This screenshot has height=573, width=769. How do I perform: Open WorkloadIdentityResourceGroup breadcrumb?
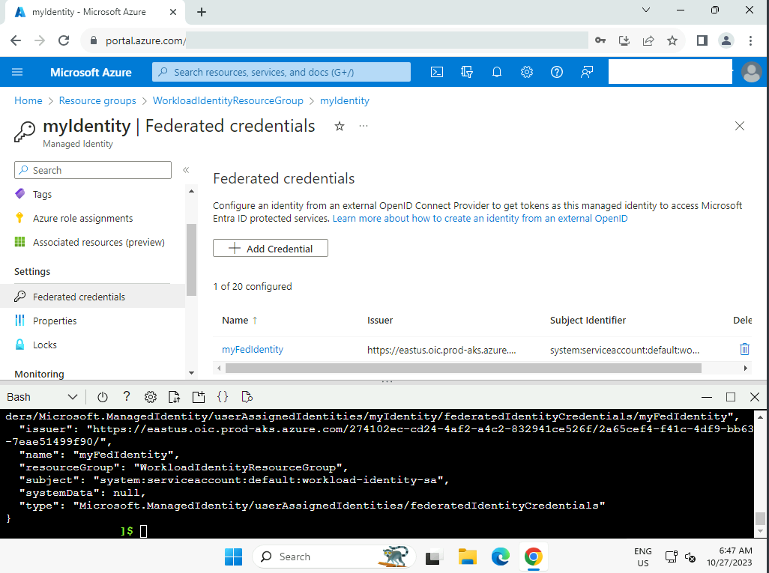228,100
